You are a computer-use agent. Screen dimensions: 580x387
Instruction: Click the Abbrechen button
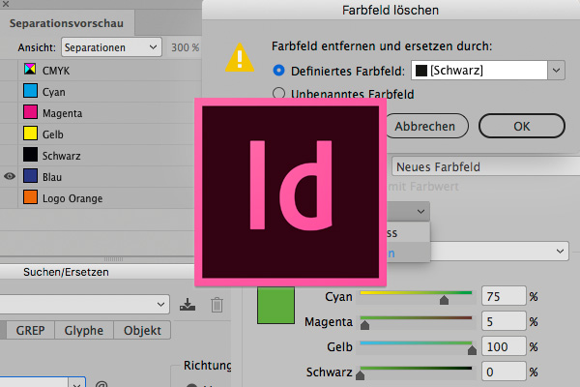[425, 126]
